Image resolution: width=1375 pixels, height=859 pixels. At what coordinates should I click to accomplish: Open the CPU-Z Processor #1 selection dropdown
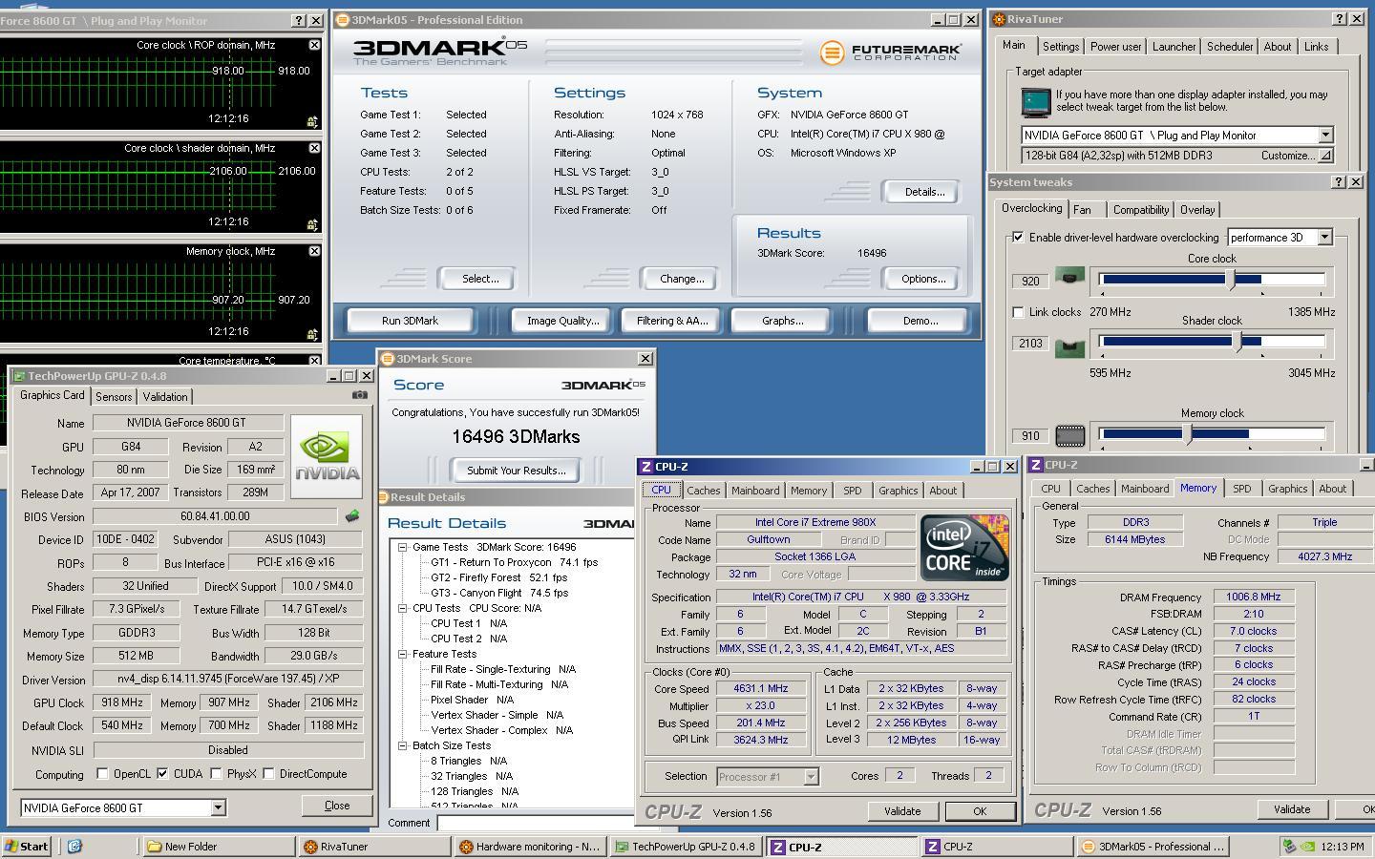811,777
